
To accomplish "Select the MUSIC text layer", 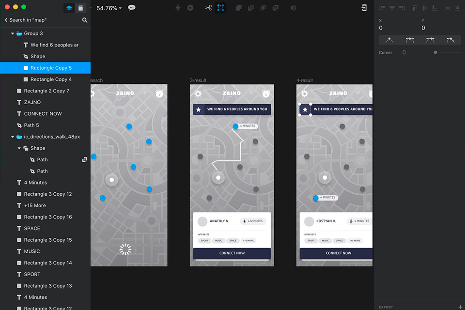I will pos(45,251).
